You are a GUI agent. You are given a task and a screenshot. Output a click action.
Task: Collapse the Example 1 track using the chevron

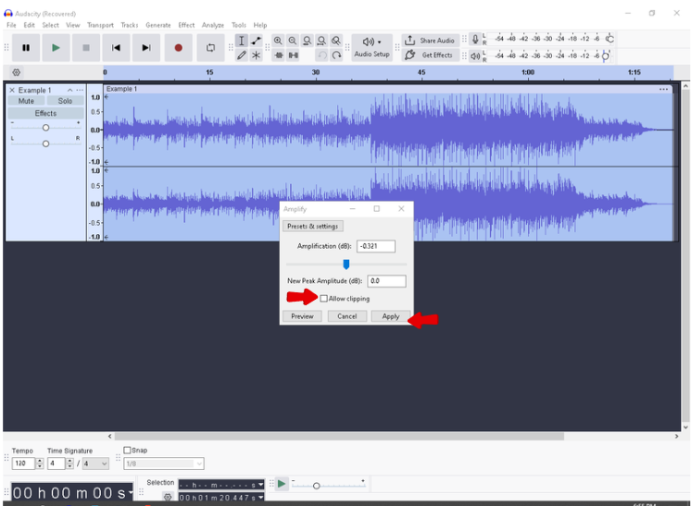point(69,90)
